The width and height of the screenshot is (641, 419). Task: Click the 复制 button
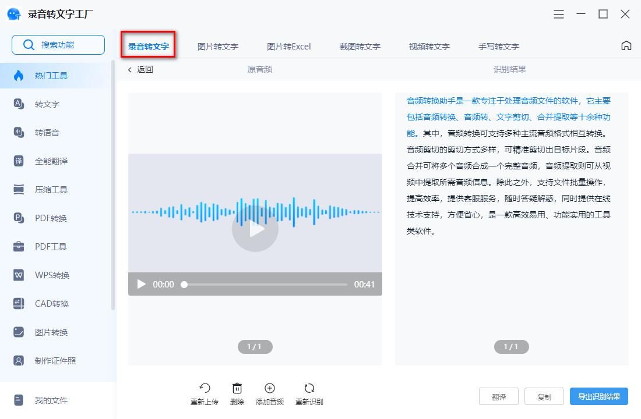[x=544, y=396]
